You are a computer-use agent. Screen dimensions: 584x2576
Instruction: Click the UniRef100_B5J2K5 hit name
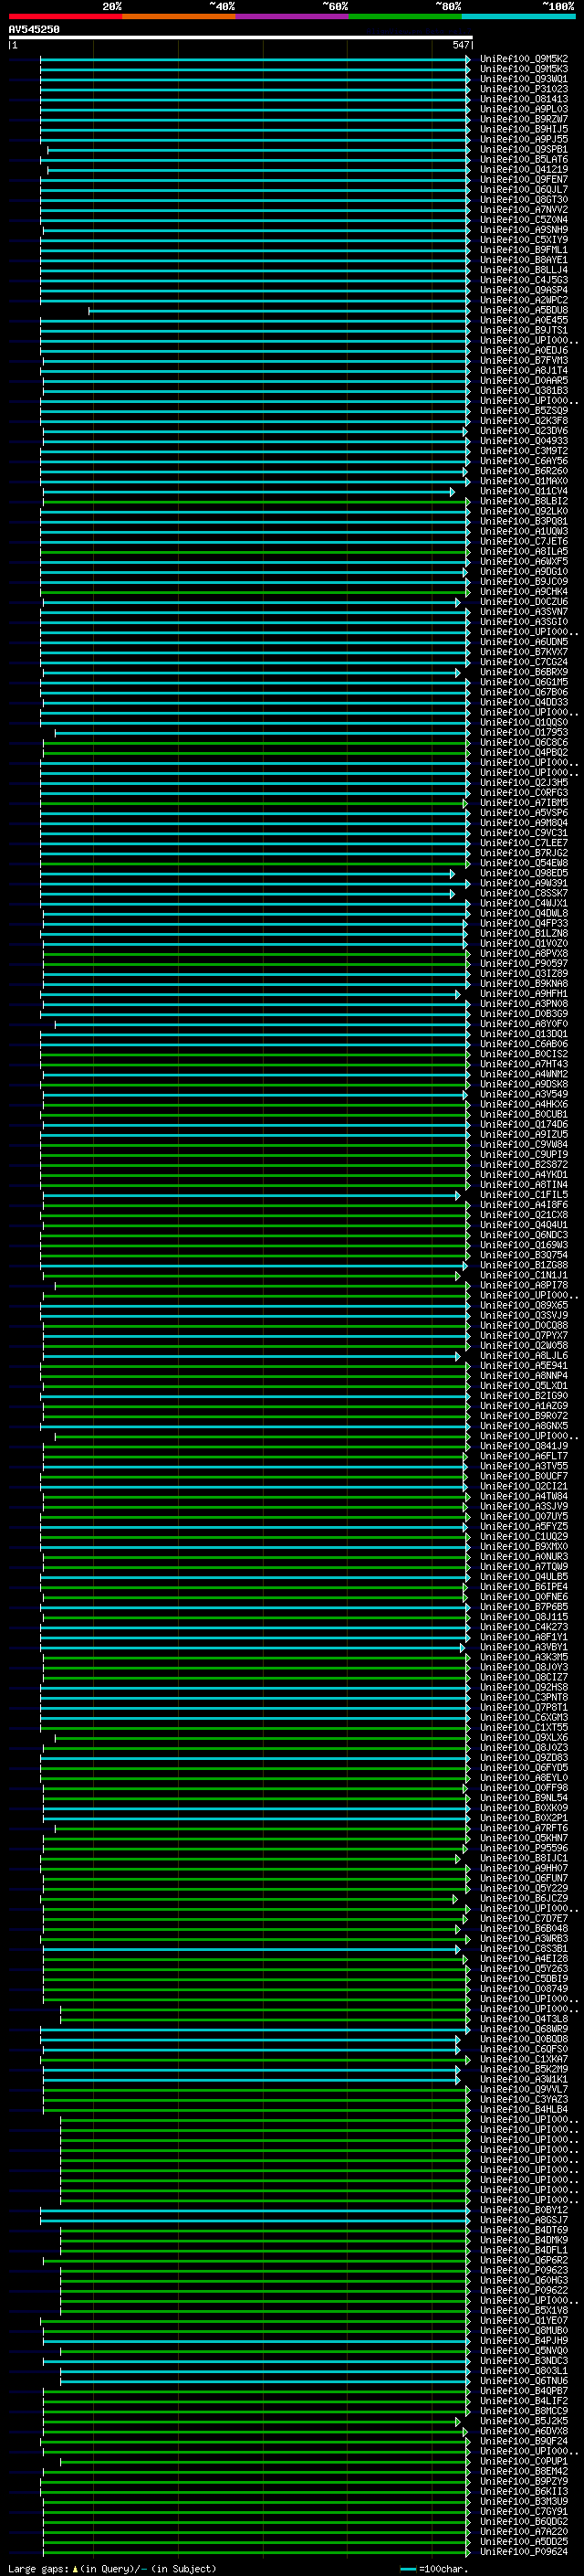pyautogui.click(x=524, y=2421)
